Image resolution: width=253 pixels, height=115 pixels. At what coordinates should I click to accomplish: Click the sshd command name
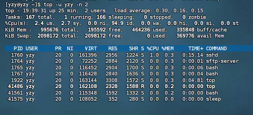coord(212,55)
